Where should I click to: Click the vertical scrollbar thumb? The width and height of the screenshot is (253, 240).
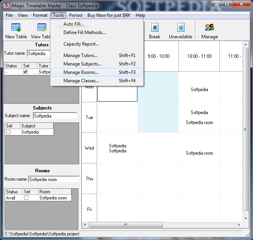click(x=246, y=129)
